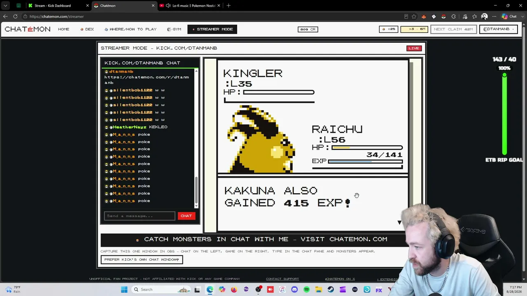Open Firefox from the taskbar
Viewport: 527px width, 296px height.
[x=234, y=289]
